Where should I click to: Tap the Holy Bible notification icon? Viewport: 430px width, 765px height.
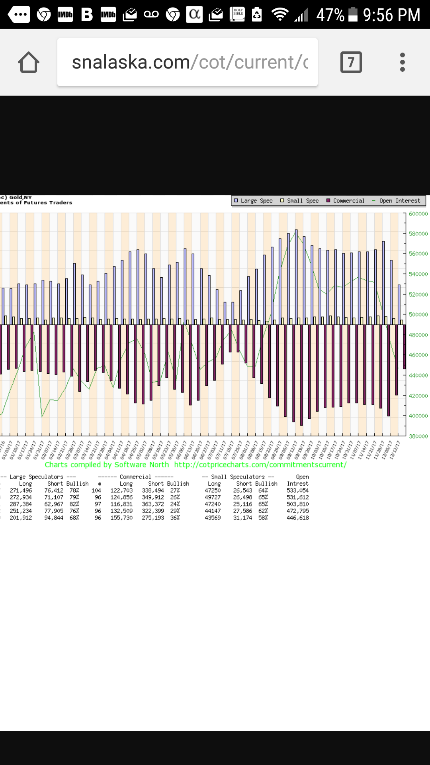[238, 15]
